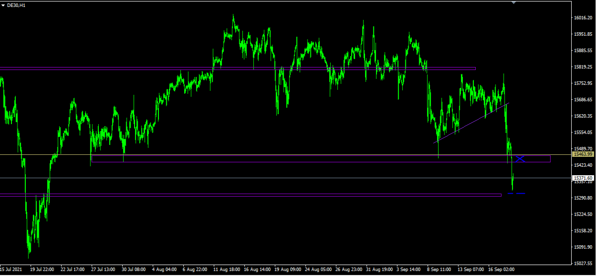Click the 4 Aug 04:00 time label
The height and width of the screenshot is (276, 596).
(x=164, y=270)
